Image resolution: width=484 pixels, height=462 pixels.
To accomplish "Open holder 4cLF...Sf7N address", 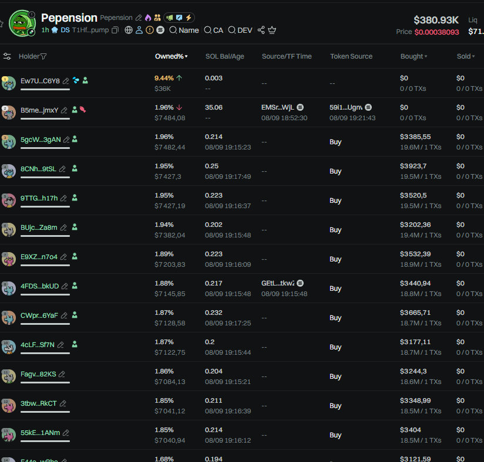I will [x=38, y=345].
